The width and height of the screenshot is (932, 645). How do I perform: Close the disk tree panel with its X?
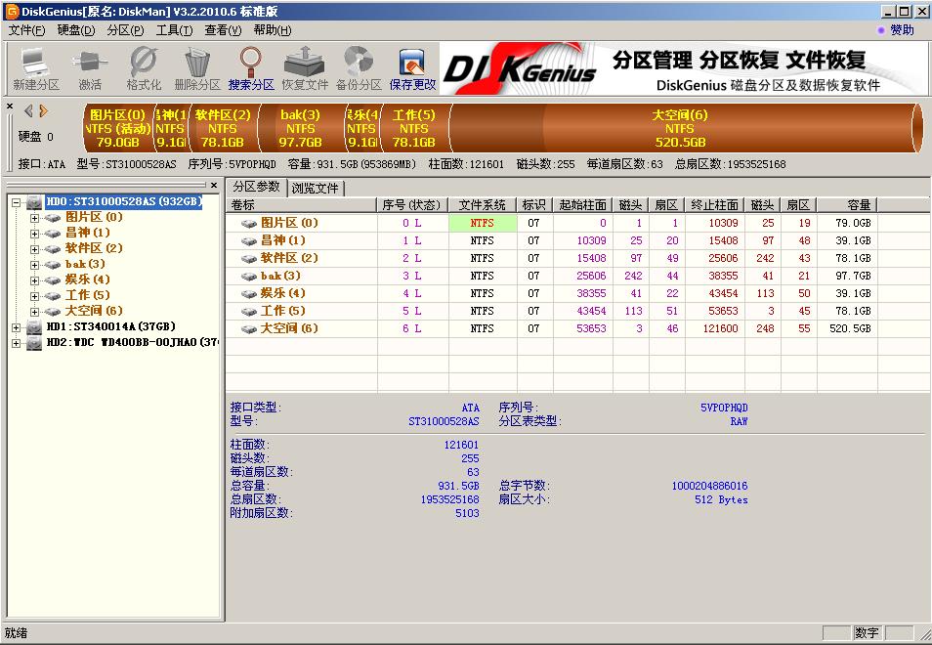[214, 186]
